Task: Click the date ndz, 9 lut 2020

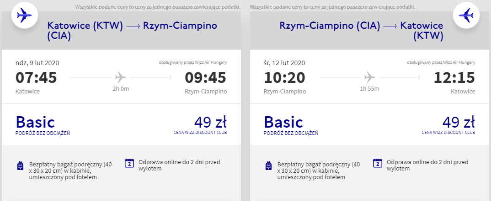Action: 37,63
